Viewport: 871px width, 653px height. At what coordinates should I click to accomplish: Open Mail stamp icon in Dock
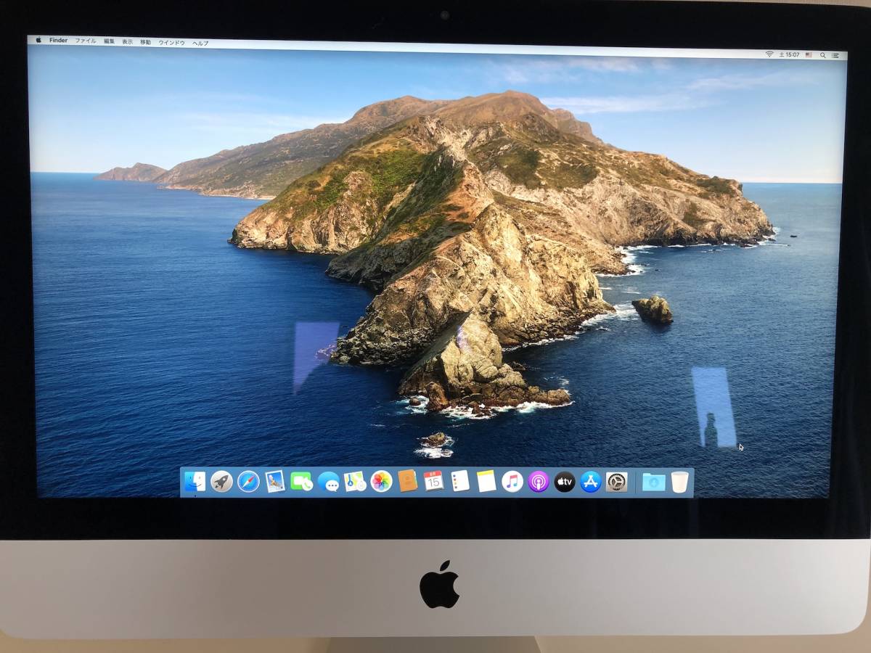point(275,481)
